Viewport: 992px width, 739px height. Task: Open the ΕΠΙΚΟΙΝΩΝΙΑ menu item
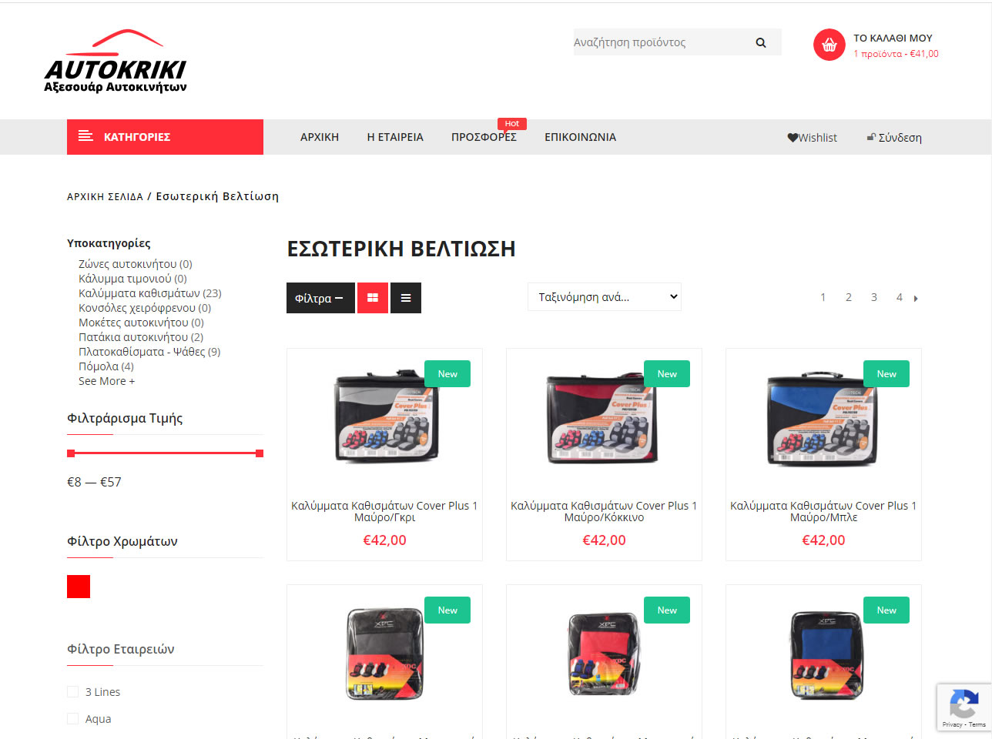click(580, 137)
